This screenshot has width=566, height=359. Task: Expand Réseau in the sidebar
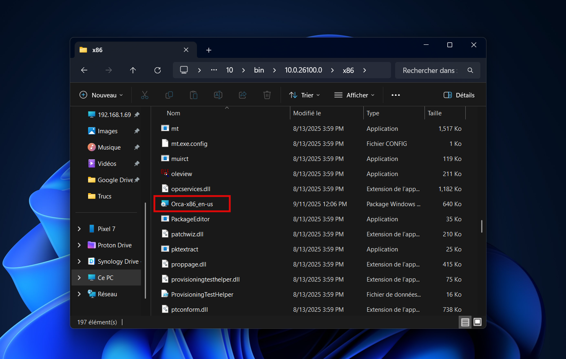tap(79, 294)
